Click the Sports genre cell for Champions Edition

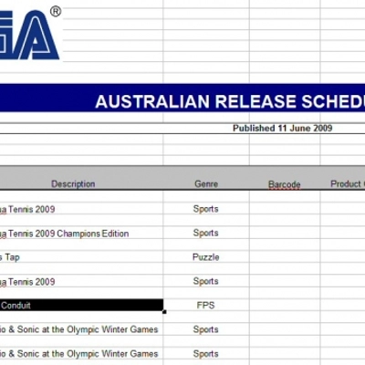[x=206, y=233]
